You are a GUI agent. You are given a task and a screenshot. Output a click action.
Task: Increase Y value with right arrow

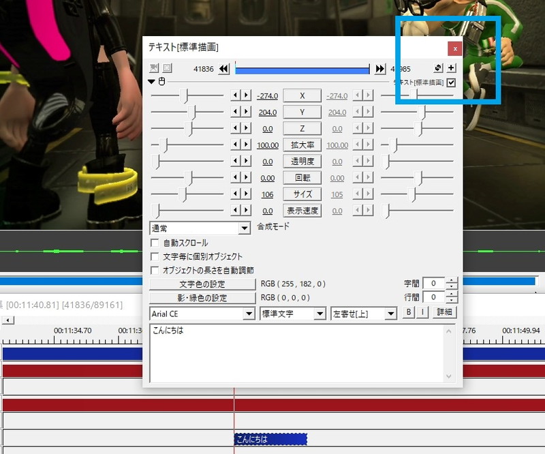[x=246, y=112]
